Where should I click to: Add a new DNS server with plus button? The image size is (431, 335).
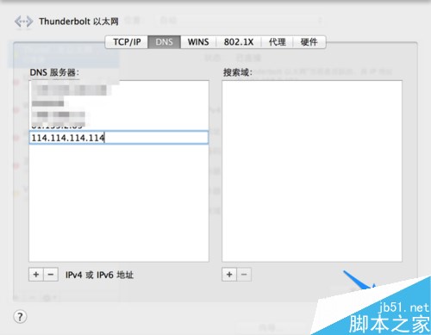36,275
